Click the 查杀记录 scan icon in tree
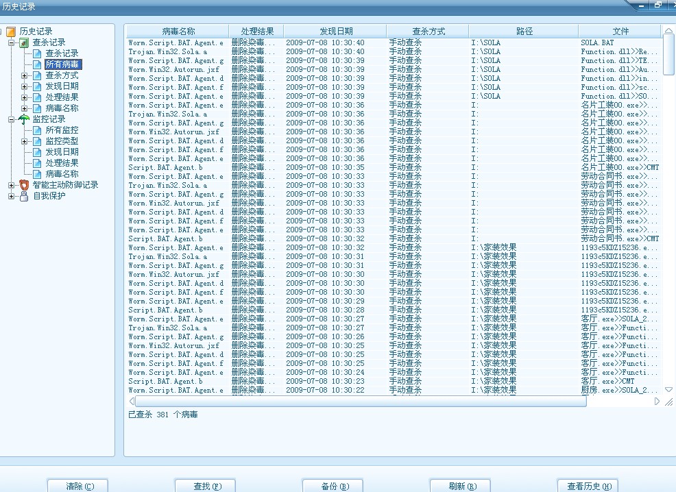The height and width of the screenshot is (492, 676). [x=24, y=42]
